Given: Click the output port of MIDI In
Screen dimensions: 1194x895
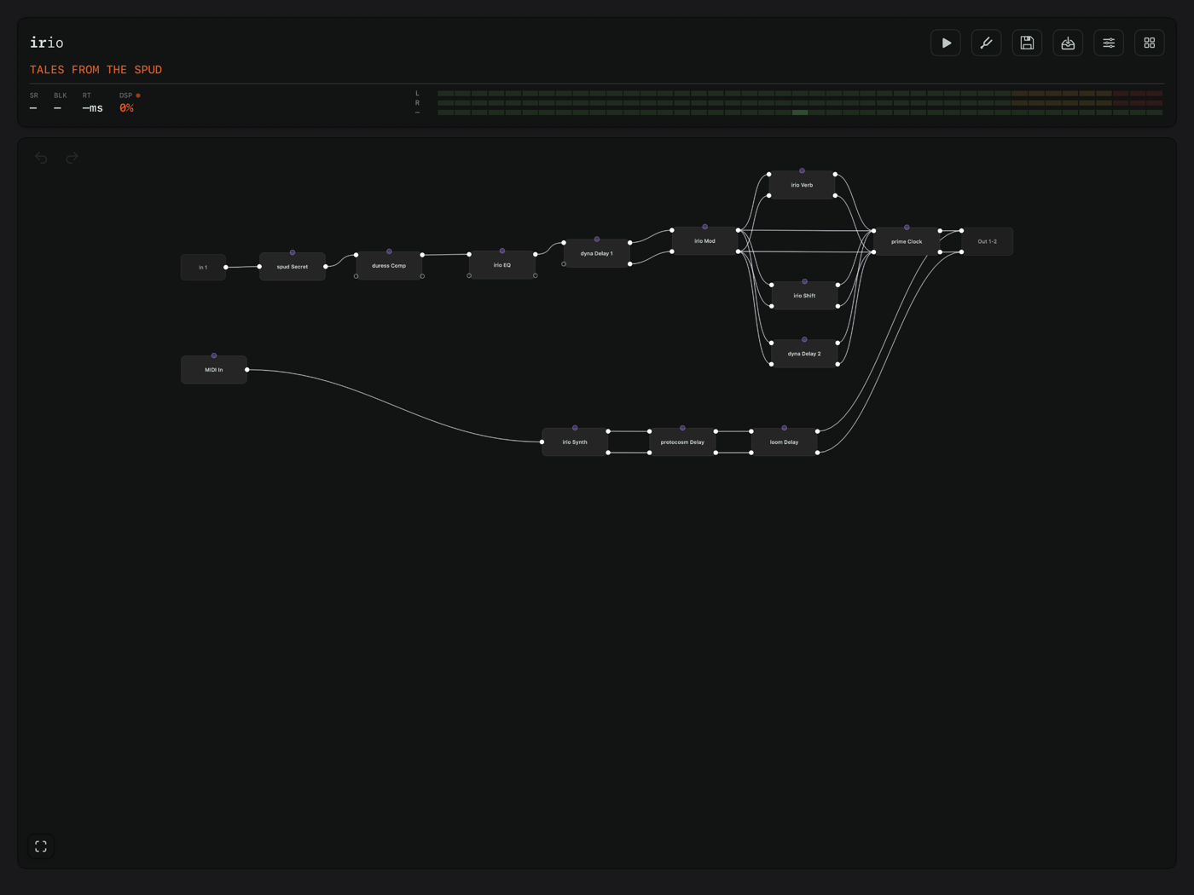Looking at the screenshot, I should (x=247, y=370).
